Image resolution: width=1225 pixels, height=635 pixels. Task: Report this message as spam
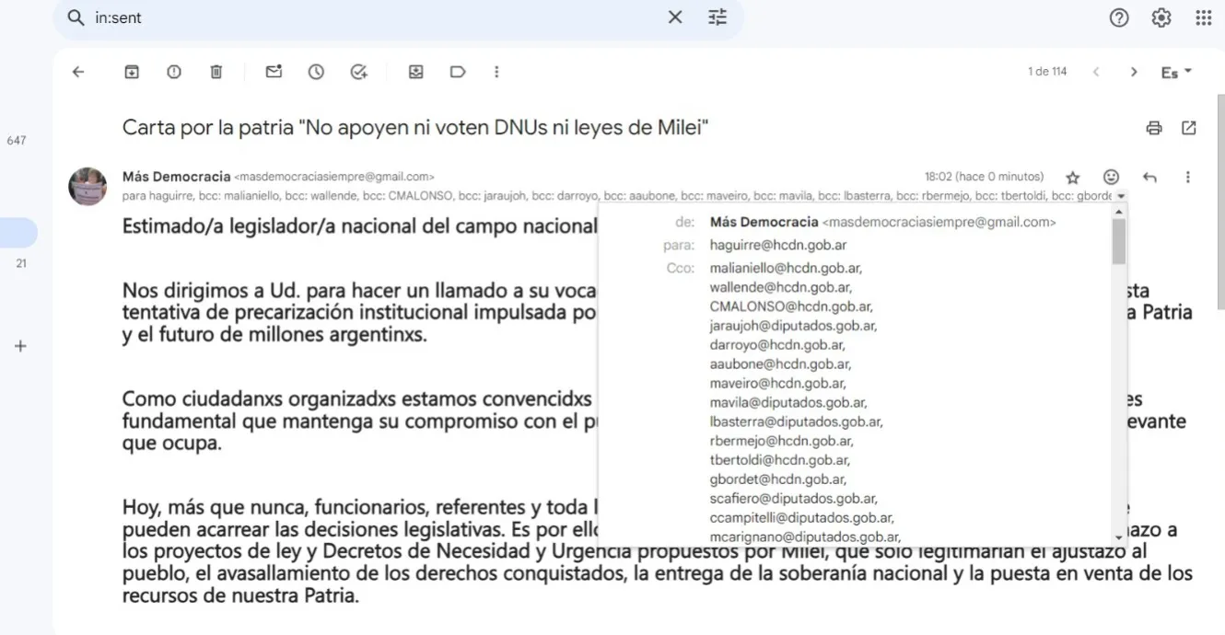tap(174, 72)
